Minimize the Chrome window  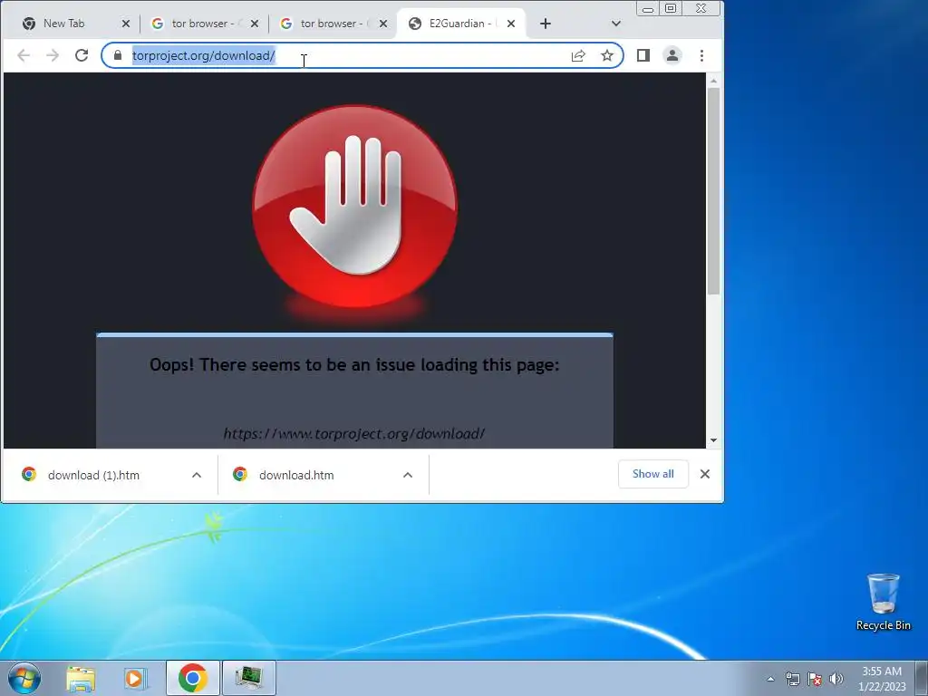tap(648, 9)
